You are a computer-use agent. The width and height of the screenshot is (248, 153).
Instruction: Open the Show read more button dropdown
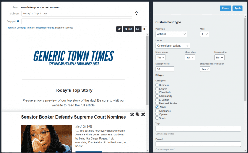(x=205, y=69)
